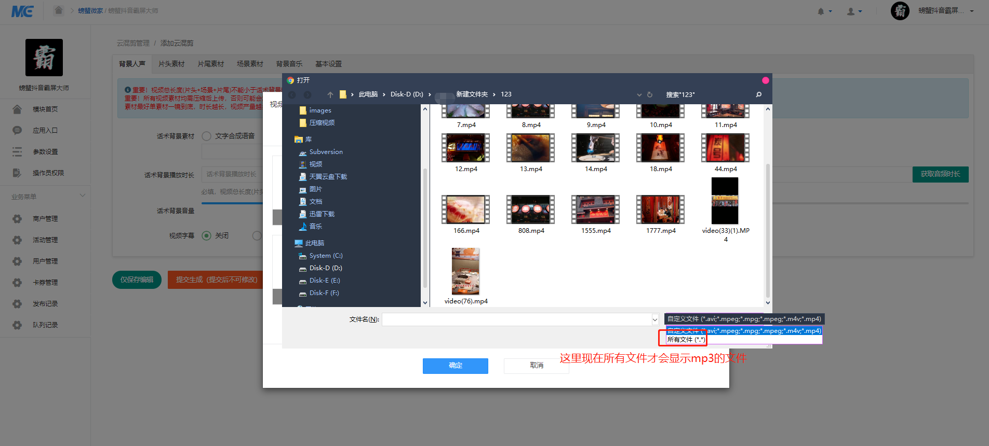Open the file name combo box arrow
The height and width of the screenshot is (446, 989).
pyautogui.click(x=655, y=319)
